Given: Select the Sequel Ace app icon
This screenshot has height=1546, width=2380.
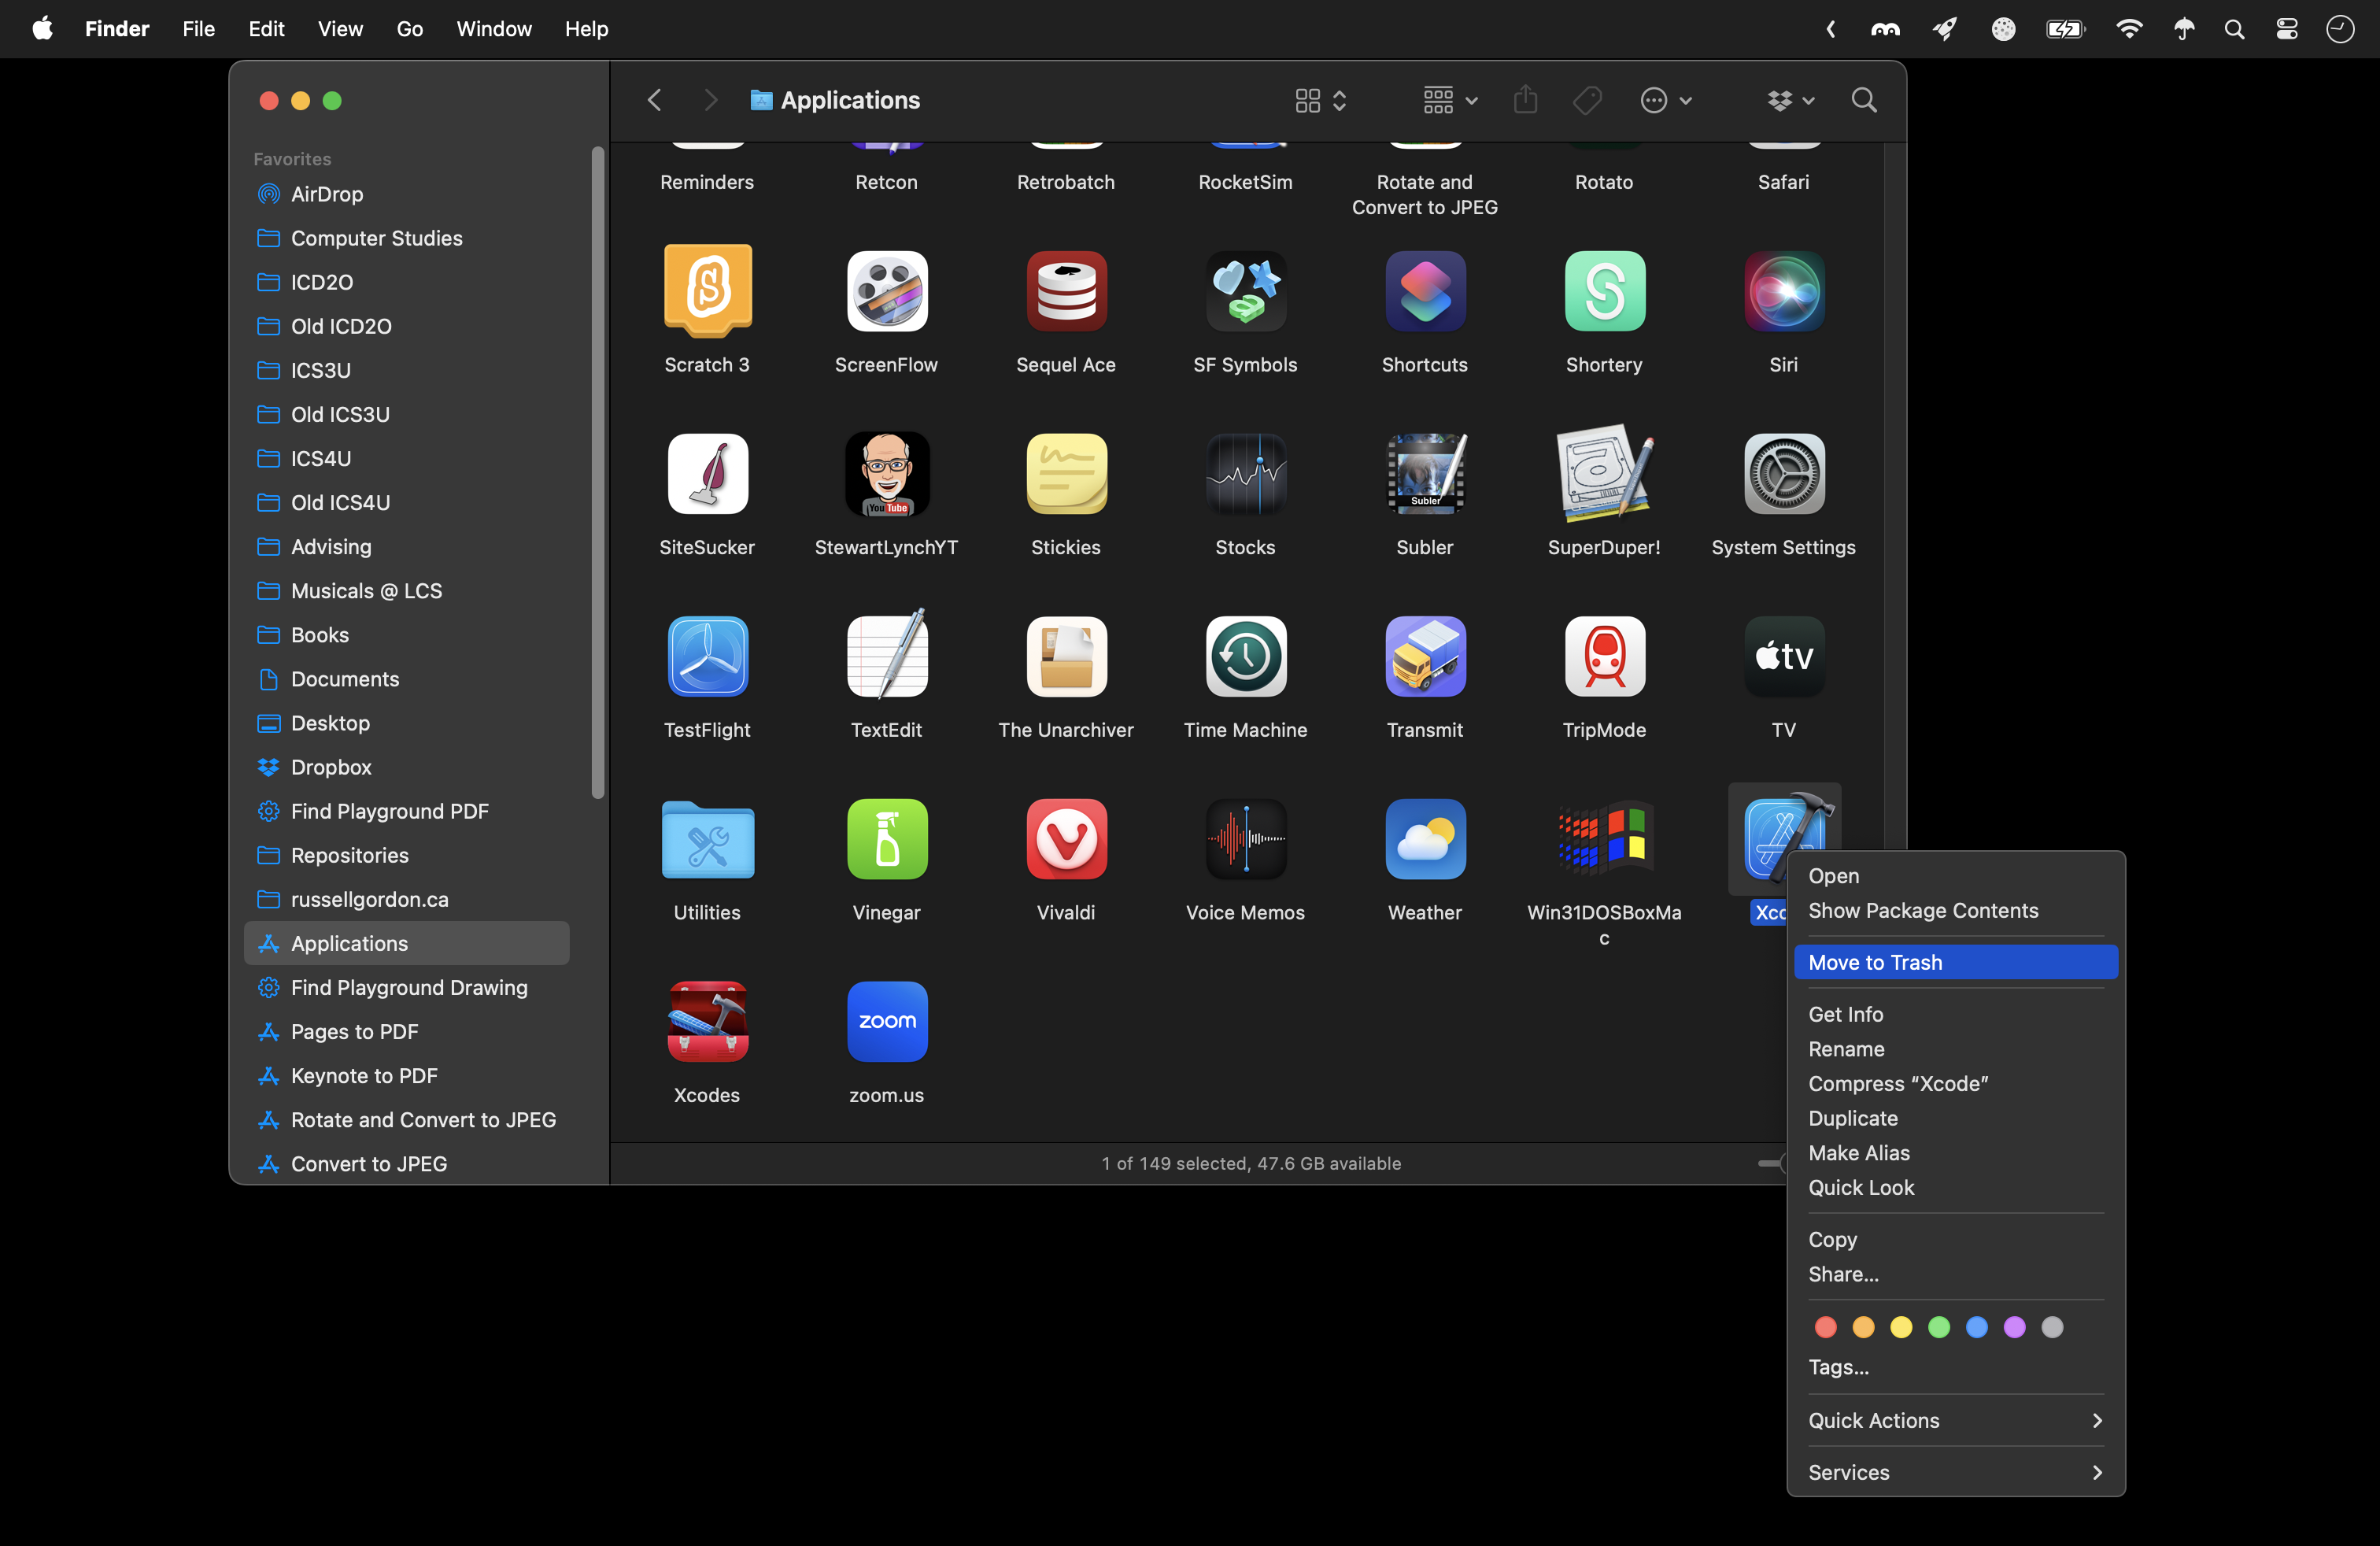Looking at the screenshot, I should point(1065,291).
